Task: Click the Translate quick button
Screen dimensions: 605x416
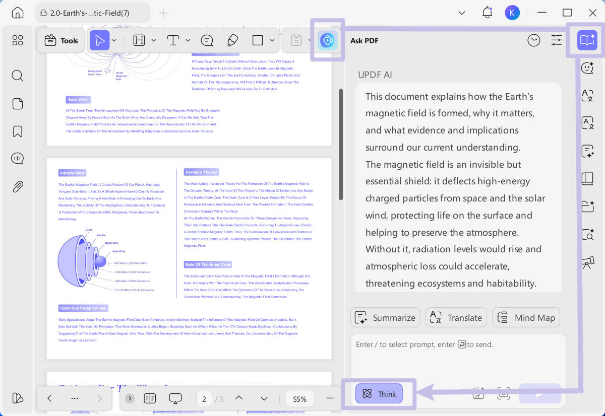Action: [456, 317]
